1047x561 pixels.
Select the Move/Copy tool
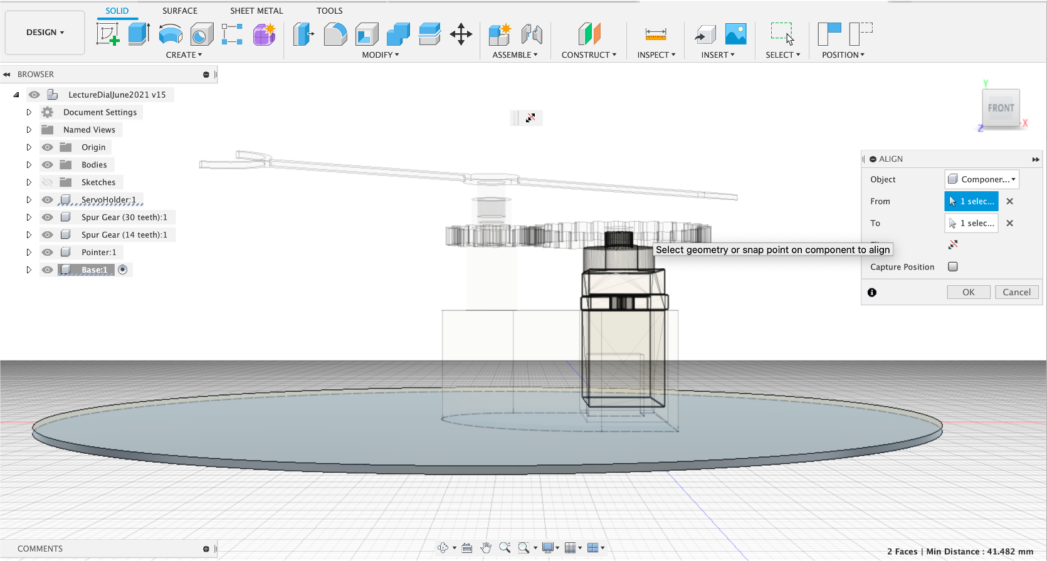(x=461, y=34)
